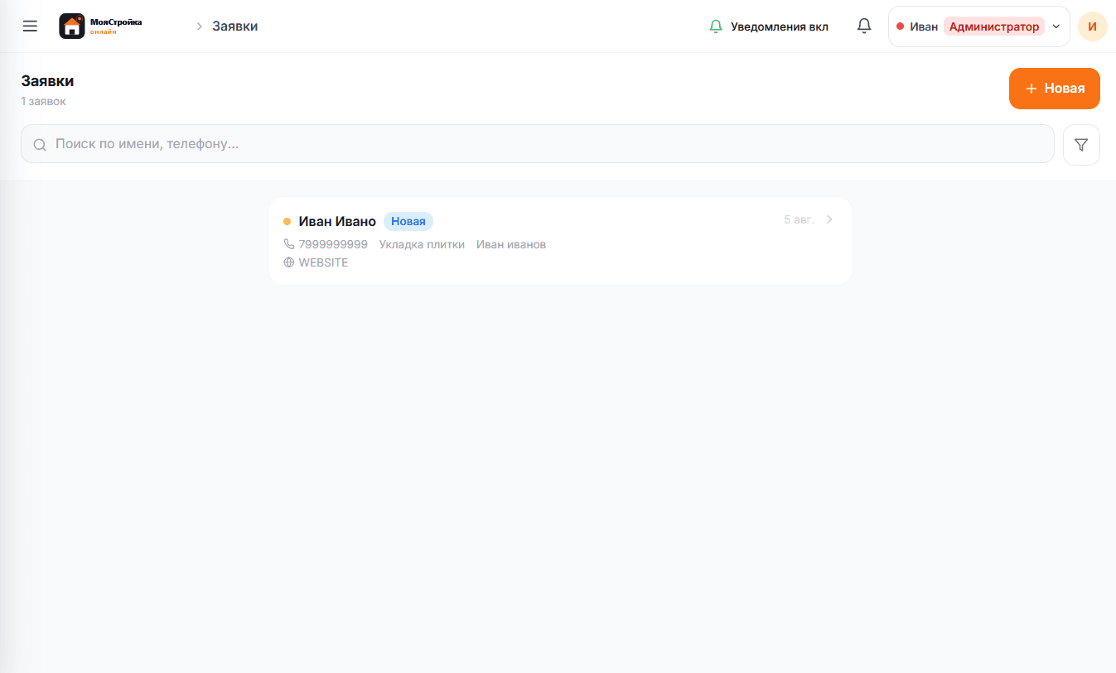Click the round И avatar
Image resolution: width=1116 pixels, height=673 pixels.
(x=1092, y=26)
